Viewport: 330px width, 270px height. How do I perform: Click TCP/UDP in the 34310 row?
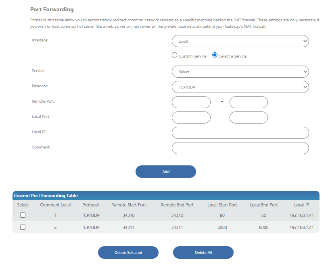[x=90, y=215]
